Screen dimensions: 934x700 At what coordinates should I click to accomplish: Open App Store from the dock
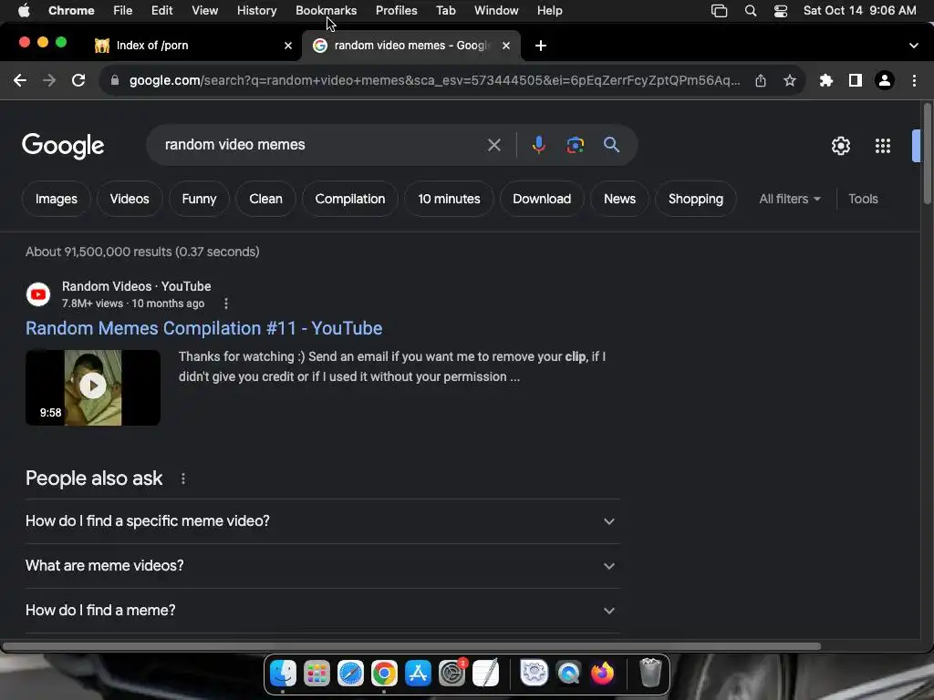pos(418,674)
